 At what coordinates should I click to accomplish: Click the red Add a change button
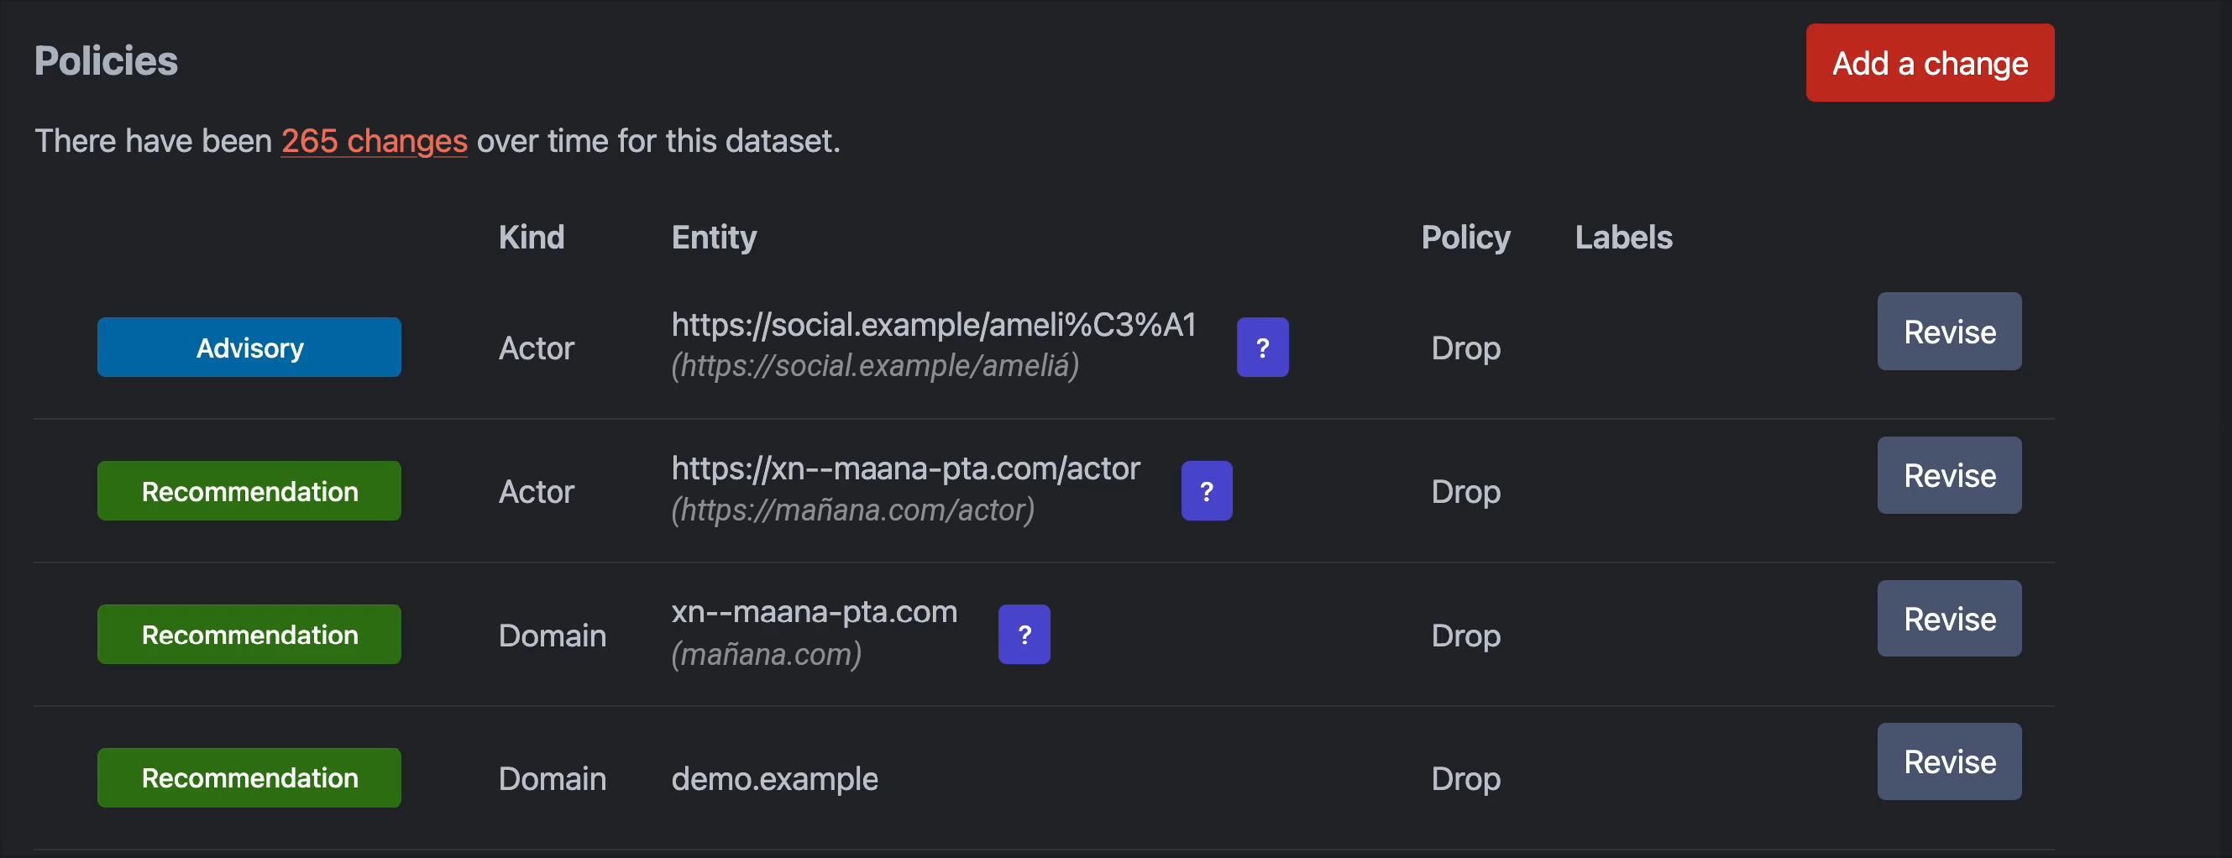(1929, 62)
